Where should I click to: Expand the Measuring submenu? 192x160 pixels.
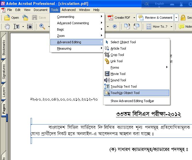point(77,48)
